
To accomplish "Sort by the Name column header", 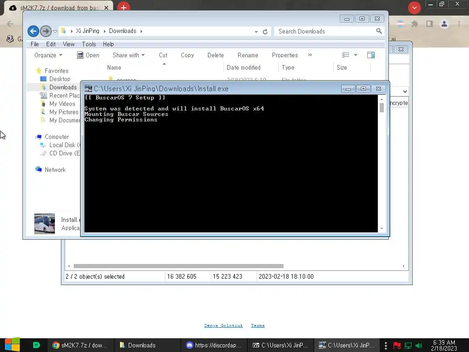I will (164, 67).
